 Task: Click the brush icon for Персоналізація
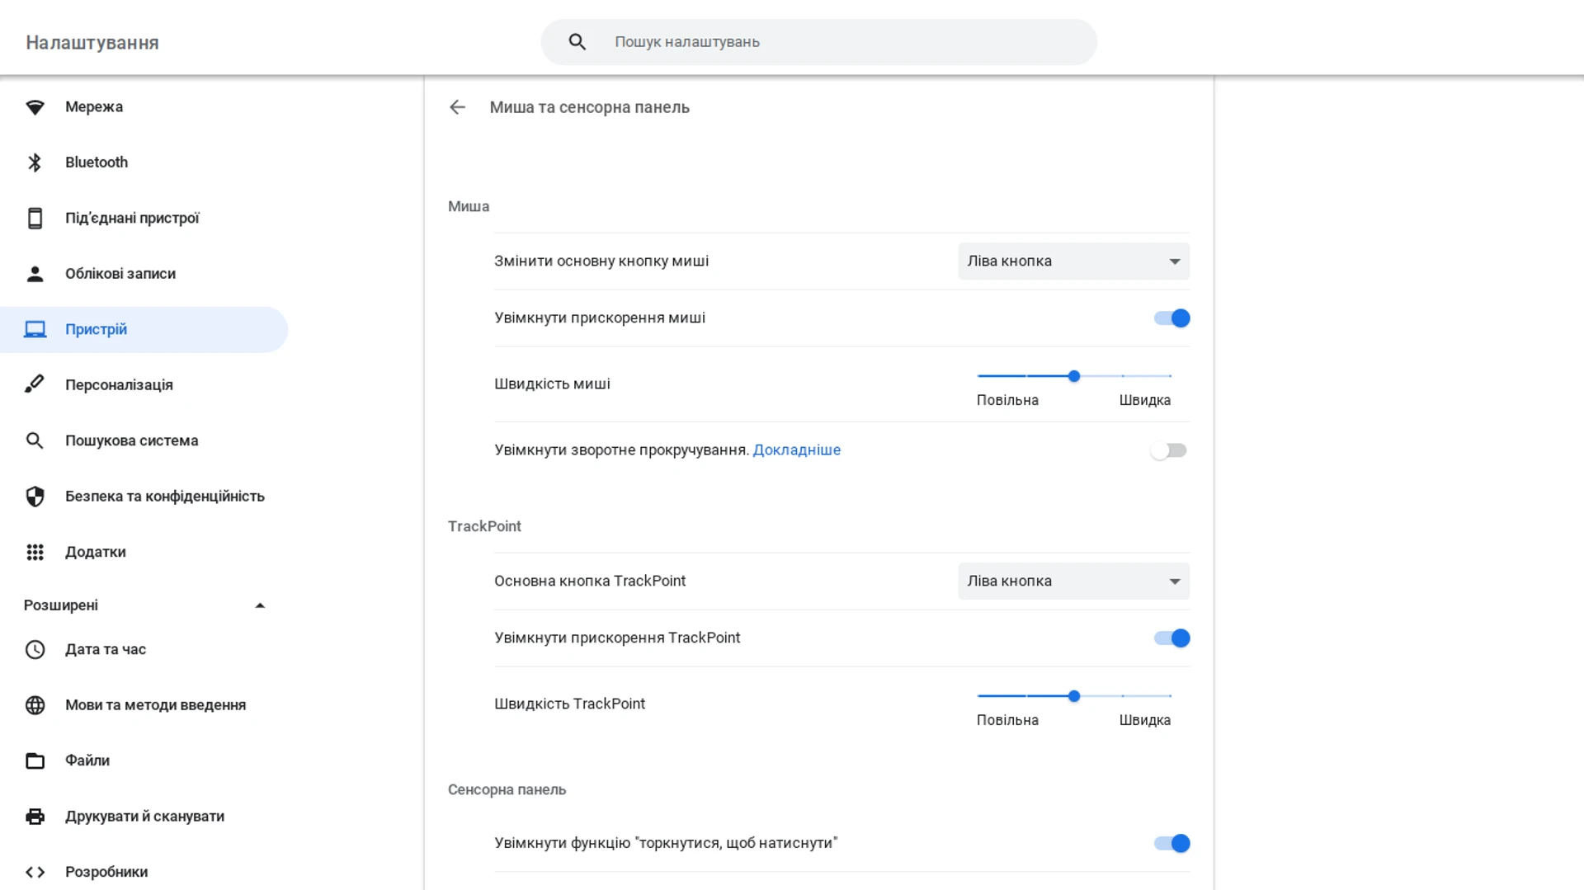point(35,385)
